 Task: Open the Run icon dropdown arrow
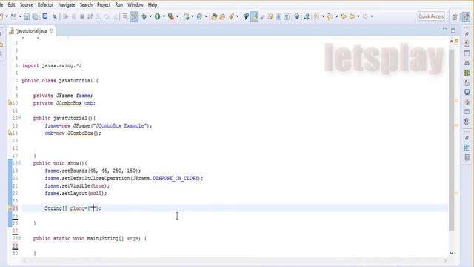pos(164,16)
